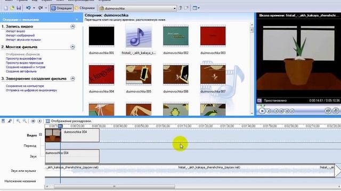Jump back in the preview monitor

pos(276,111)
